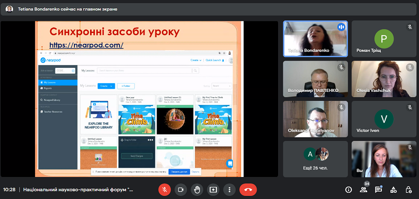The image size is (419, 199).
Task: Open meeting details info icon
Action: (348, 190)
